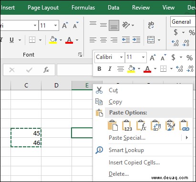Click the Wrap Text icon
This screenshot has width=196, height=182.
point(151,25)
